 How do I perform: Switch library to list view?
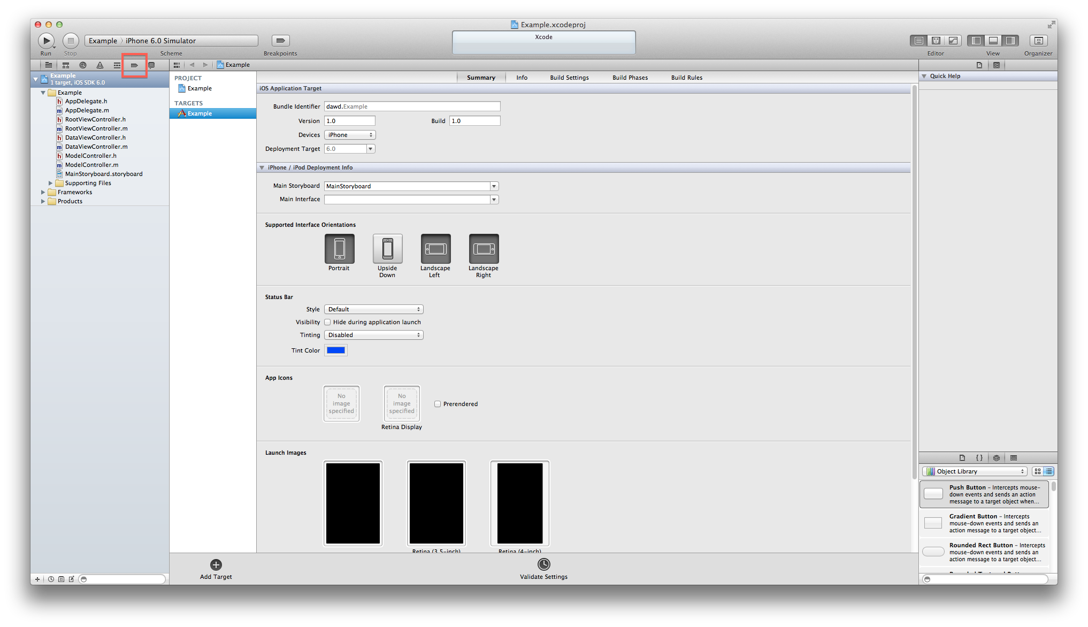1048,471
